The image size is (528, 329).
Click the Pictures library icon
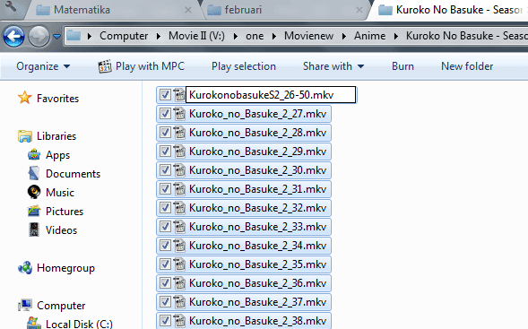coord(34,211)
